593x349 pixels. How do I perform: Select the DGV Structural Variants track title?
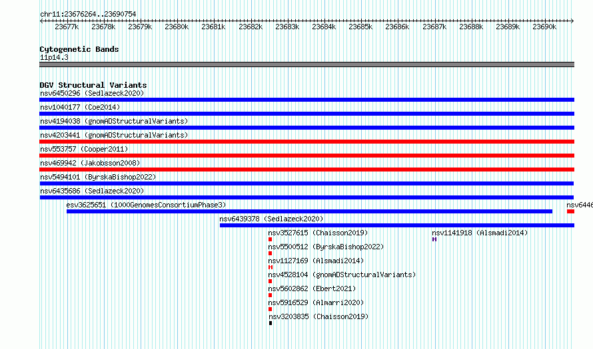[93, 85]
